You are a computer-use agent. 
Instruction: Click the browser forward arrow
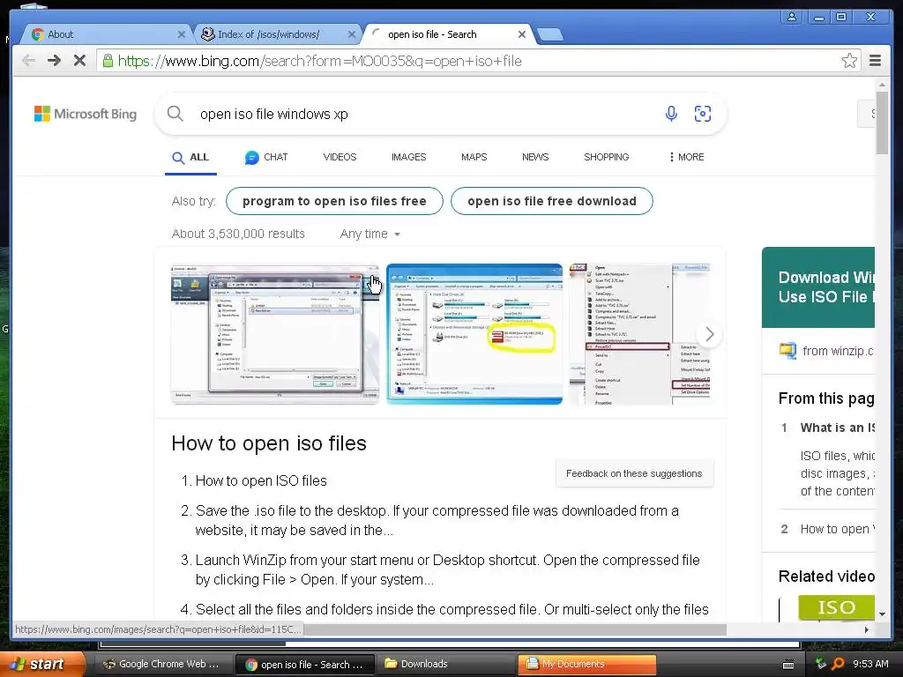[54, 61]
